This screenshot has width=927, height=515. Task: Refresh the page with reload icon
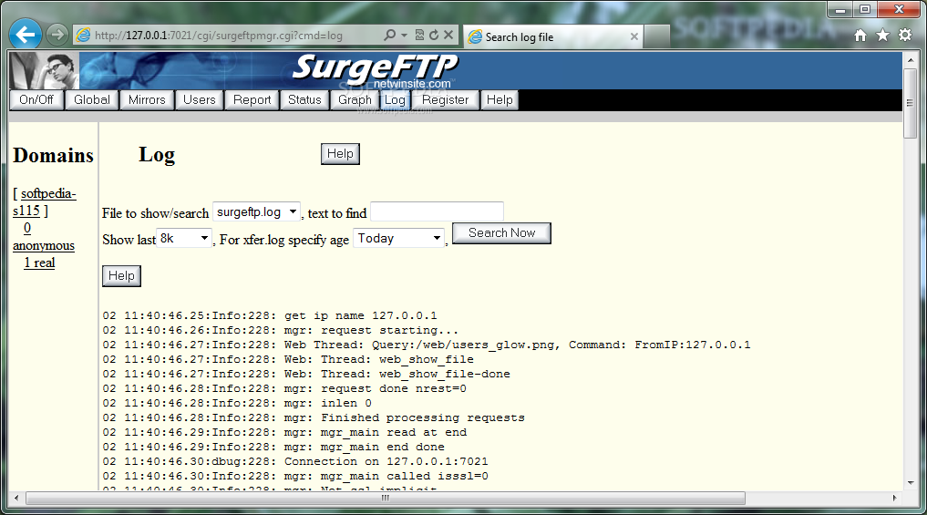[x=434, y=35]
